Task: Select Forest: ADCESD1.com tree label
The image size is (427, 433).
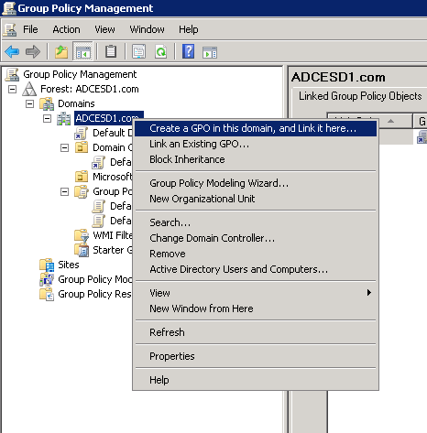Action: 90,89
